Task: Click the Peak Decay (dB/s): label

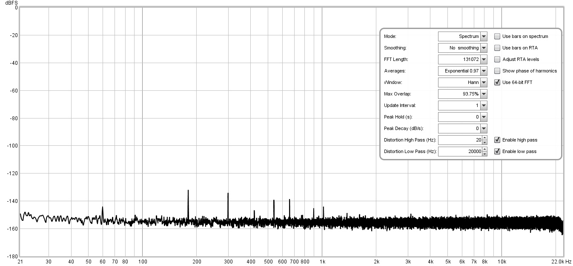Action: 404,128
